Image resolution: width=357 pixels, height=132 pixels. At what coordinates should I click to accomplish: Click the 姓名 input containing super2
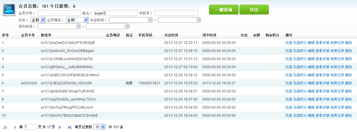116,13
